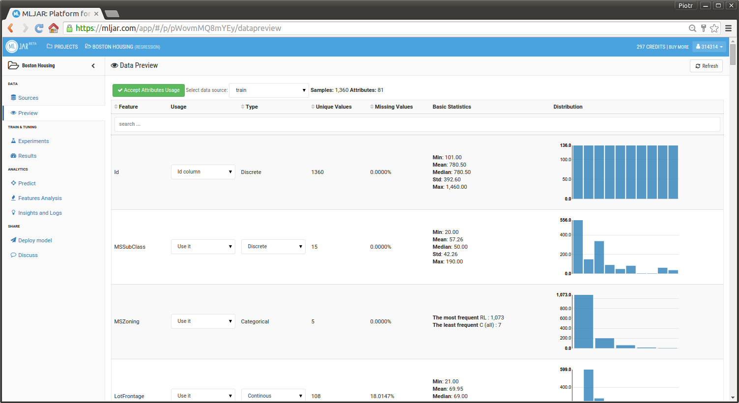Click the zoom magnifier icon in address bar
This screenshot has height=403, width=739.
(692, 28)
